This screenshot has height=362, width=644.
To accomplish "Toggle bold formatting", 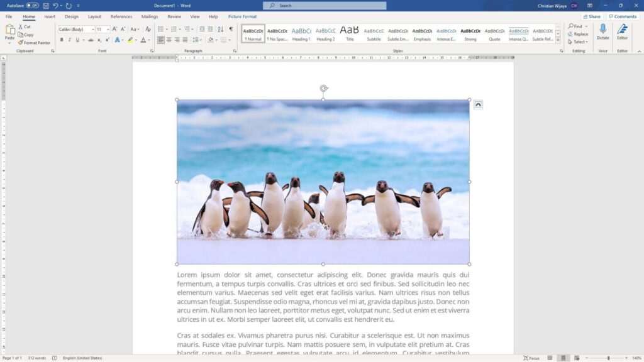I will pyautogui.click(x=62, y=40).
